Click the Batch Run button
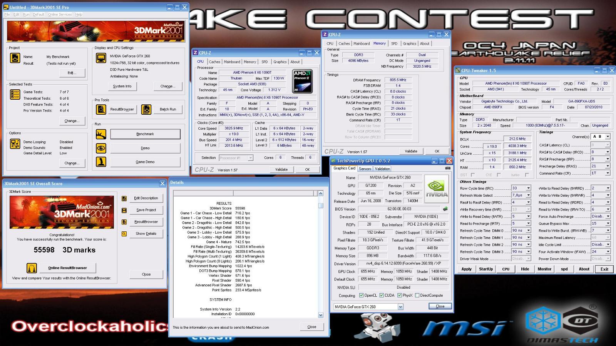Screen dimensions: 616x346 168,109
